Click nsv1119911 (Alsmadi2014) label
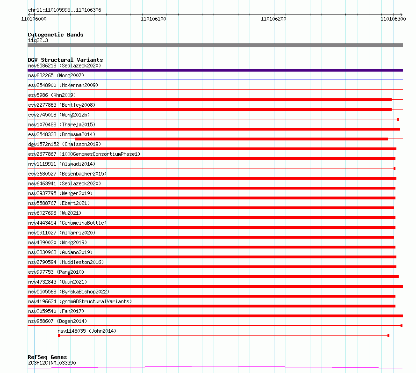The image size is (416, 373). [x=62, y=164]
